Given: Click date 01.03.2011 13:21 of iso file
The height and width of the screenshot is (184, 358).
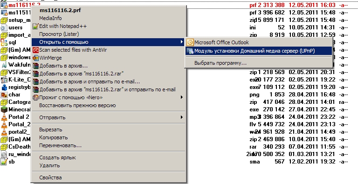Looking at the screenshot, I should 312,154.
